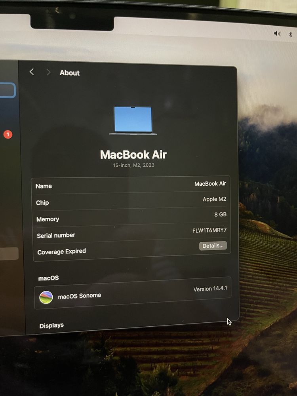Viewport: 297px width, 396px height.
Task: Click the Name label
Action: coord(44,186)
